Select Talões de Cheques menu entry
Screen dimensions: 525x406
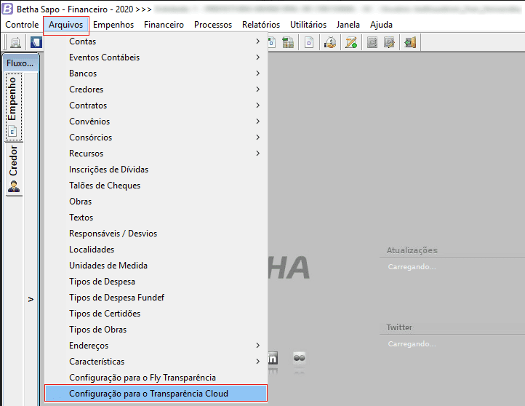point(156,186)
